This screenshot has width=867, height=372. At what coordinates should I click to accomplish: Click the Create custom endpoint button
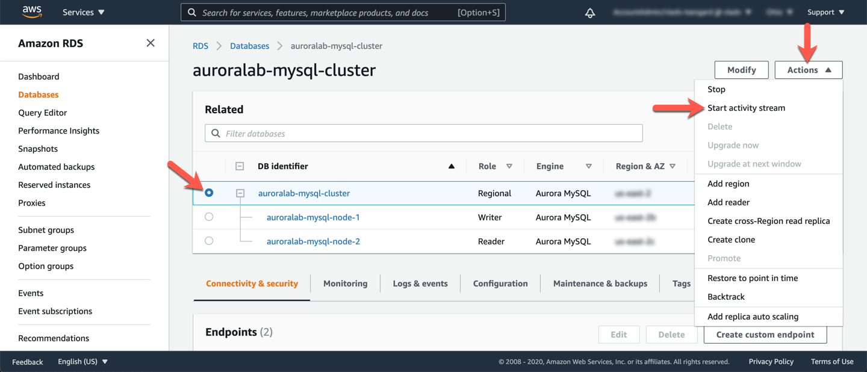765,335
